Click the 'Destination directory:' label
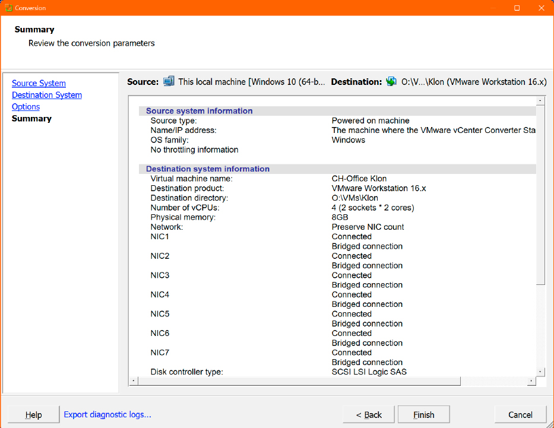The image size is (554, 428). 189,198
